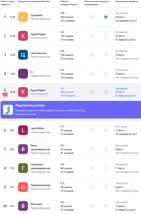
Task: Click the purple 5+ company avatar
Action: [23, 74]
